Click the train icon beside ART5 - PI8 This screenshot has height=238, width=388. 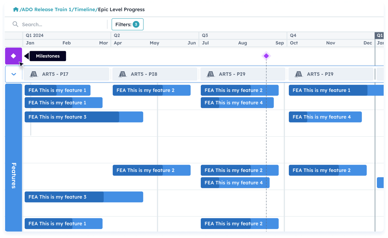[x=123, y=74]
